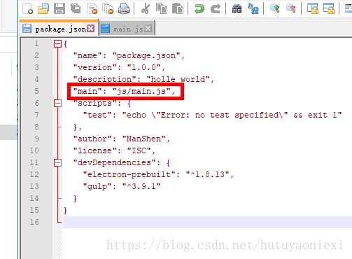The image size is (352, 259).
Task: Copy the selection using the Copy icon
Action: pyautogui.click(x=162, y=8)
